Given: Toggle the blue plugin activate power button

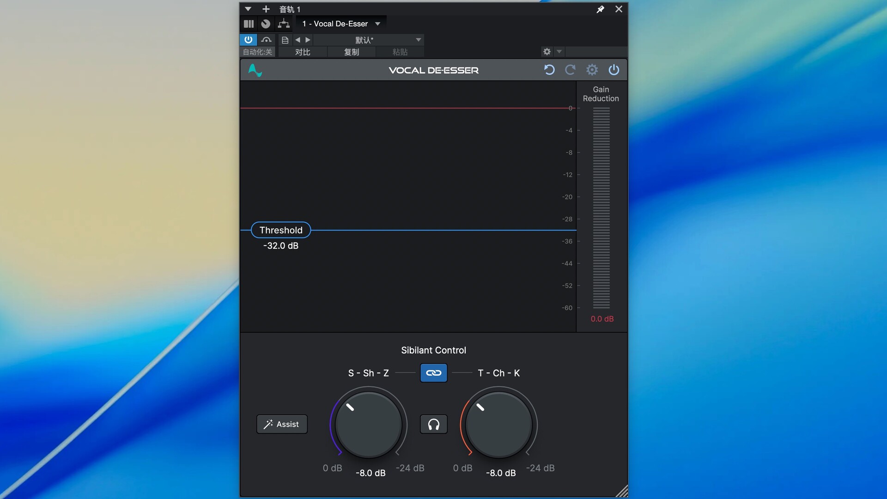Looking at the screenshot, I should 248,40.
